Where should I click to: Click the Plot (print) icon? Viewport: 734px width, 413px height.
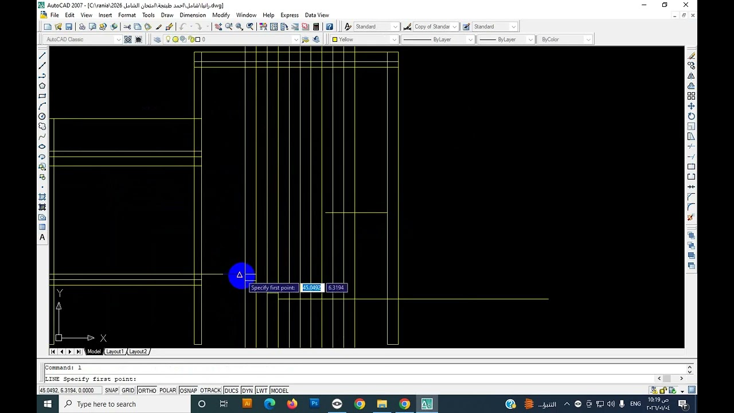(82, 27)
